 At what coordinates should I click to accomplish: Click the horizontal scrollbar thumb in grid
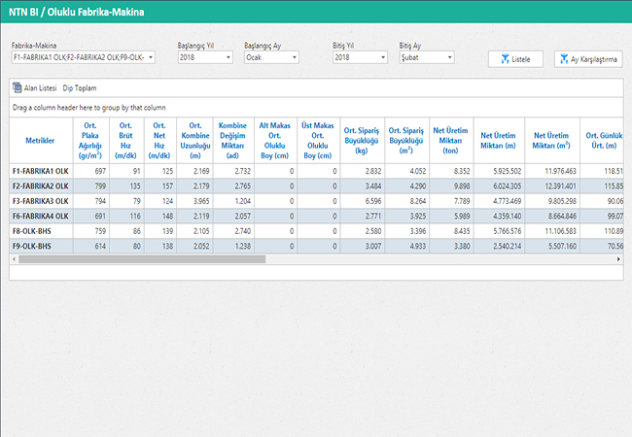pyautogui.click(x=141, y=259)
